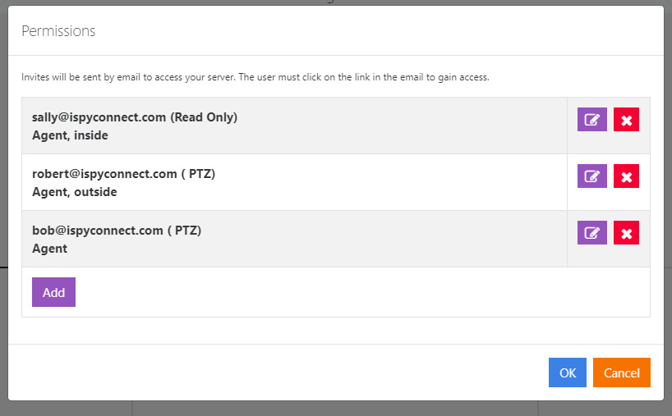Confirm the dialog with OK
This screenshot has height=416, width=672.
[x=567, y=373]
